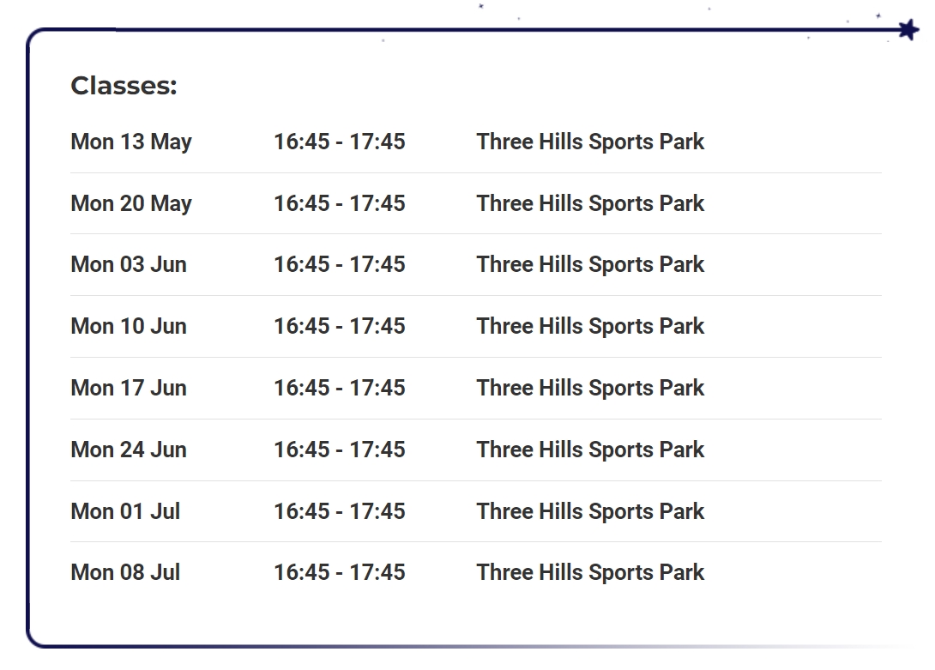Click the time for Mon 13 May
The image size is (935, 670).
tap(339, 142)
